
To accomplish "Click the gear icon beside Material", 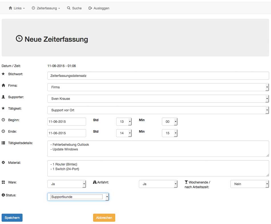I will click(3, 162).
